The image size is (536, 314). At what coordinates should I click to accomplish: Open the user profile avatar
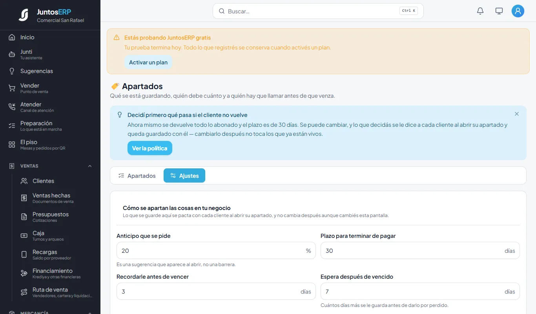(x=518, y=11)
